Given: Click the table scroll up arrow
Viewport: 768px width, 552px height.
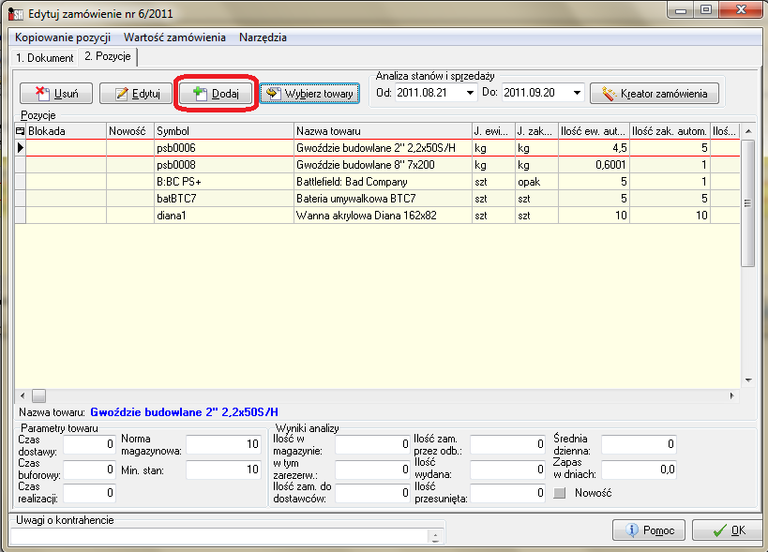Looking at the screenshot, I should [748, 131].
